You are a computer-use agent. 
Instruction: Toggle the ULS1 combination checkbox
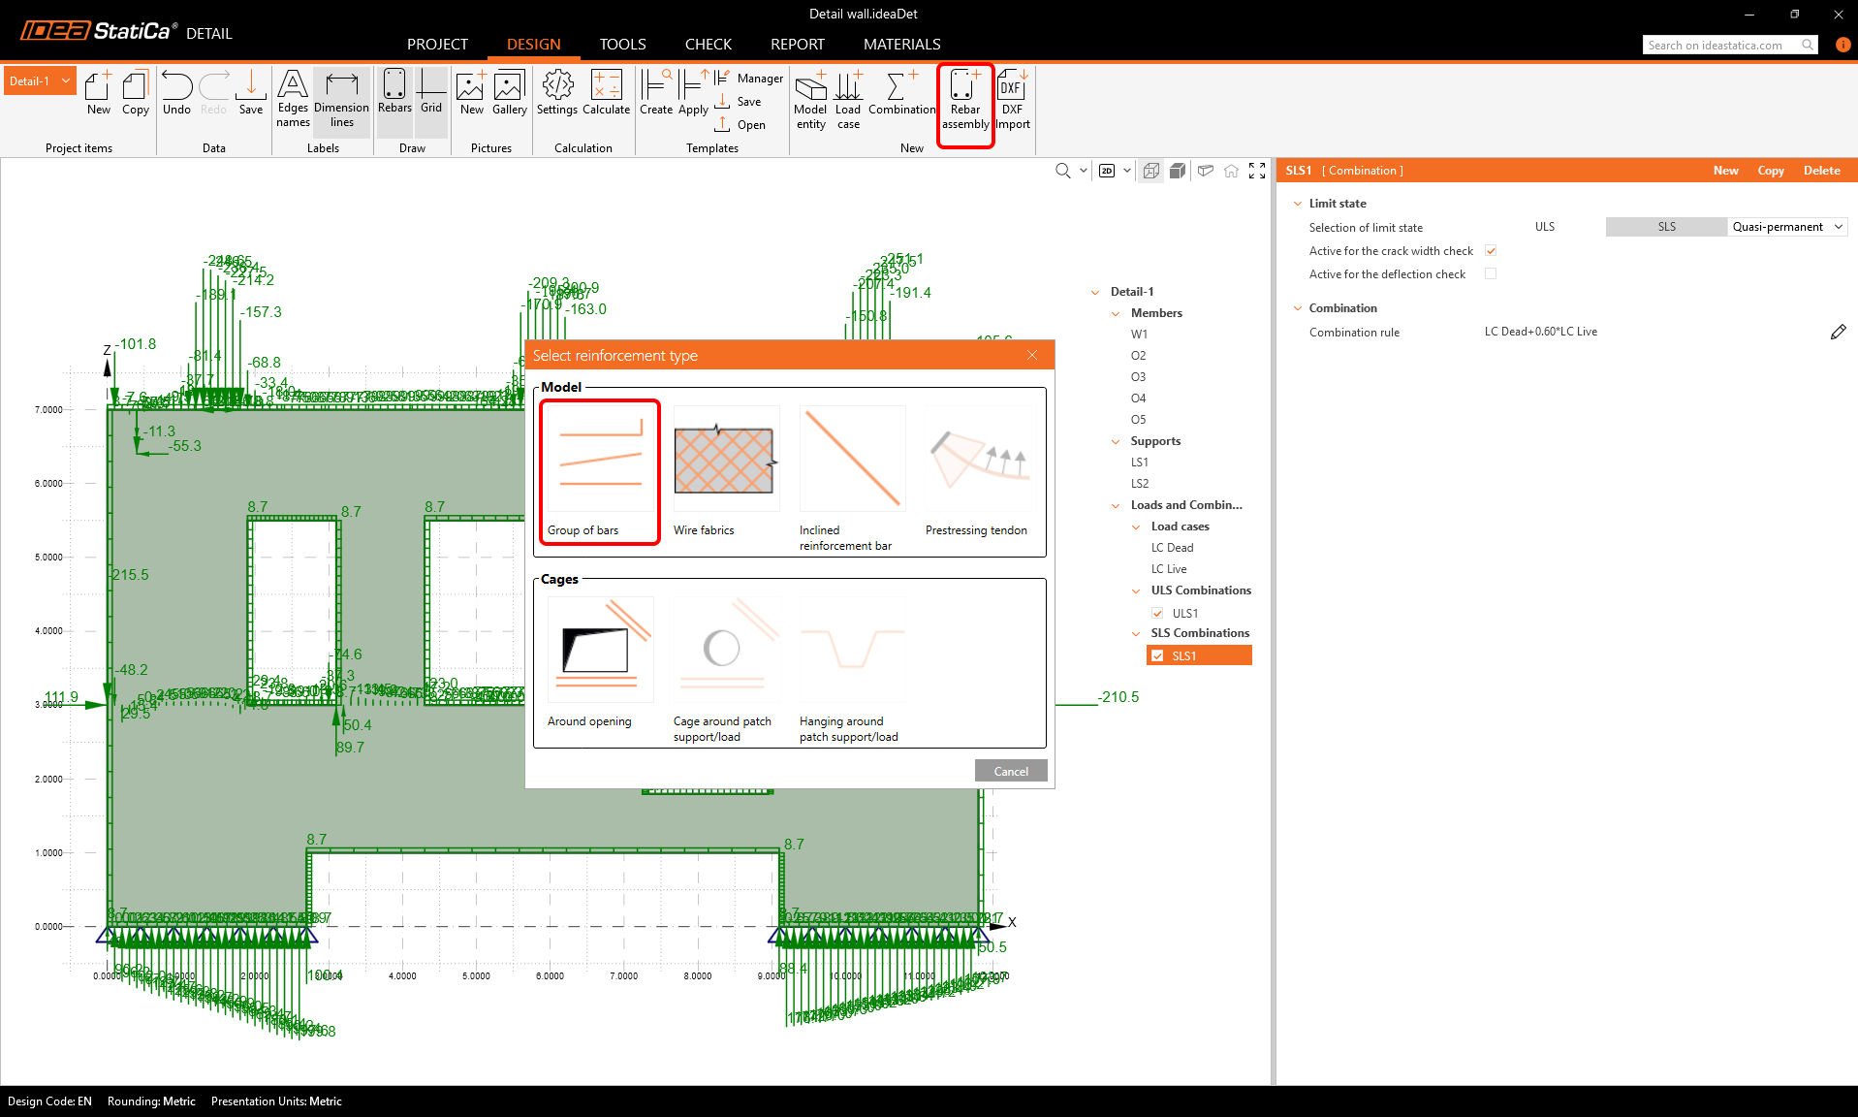point(1157,614)
